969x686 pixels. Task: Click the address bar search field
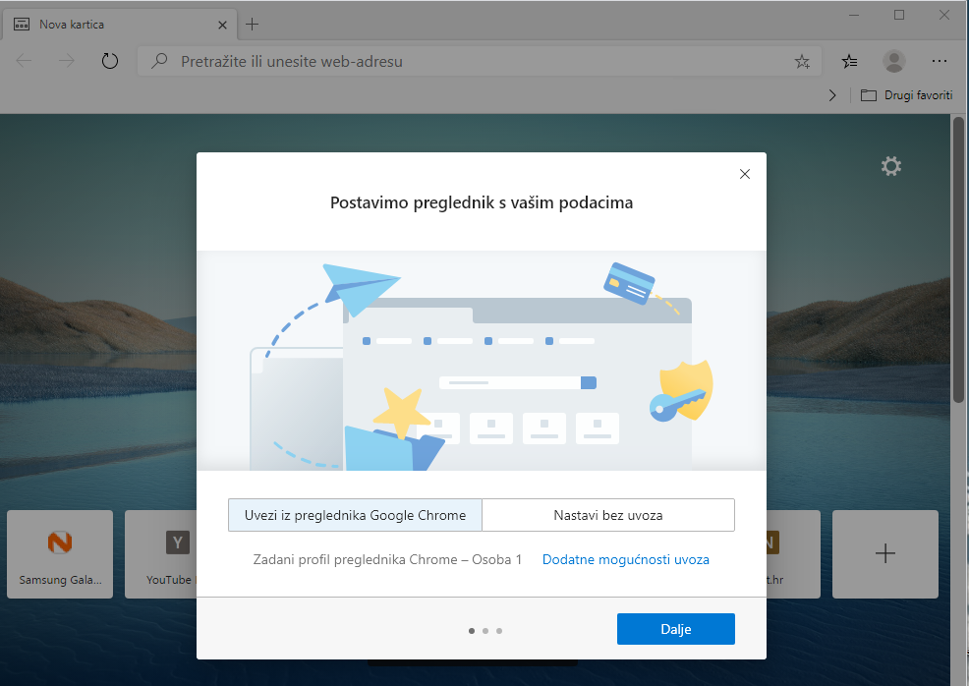pyautogui.click(x=472, y=61)
